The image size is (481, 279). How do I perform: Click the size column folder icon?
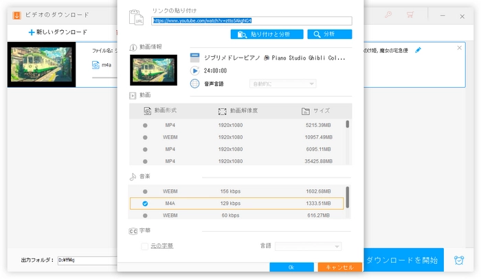point(306,111)
